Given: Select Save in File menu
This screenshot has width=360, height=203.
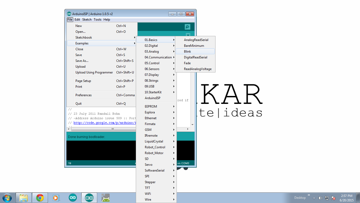Looking at the screenshot, I should point(102,55).
